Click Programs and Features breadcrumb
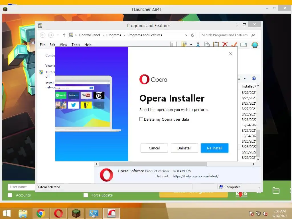The image size is (292, 219). [x=145, y=35]
